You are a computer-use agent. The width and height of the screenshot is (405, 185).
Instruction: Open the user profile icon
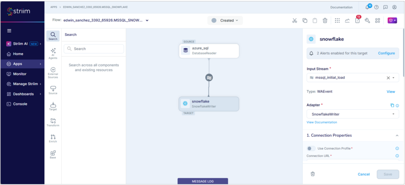(x=394, y=7)
